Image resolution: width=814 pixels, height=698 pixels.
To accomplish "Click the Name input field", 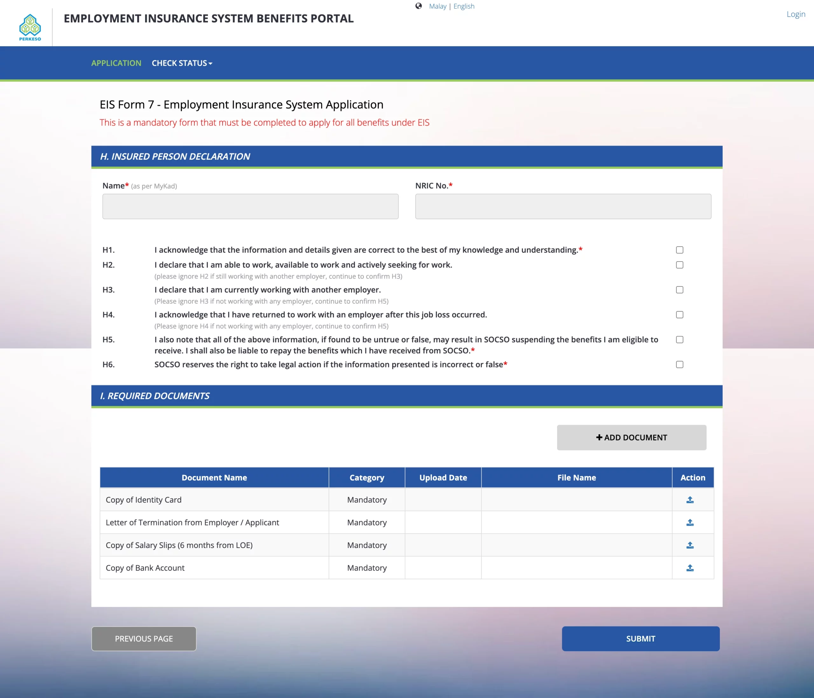I will point(250,206).
